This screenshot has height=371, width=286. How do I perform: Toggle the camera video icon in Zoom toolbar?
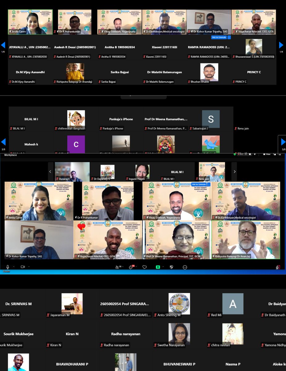23,267
